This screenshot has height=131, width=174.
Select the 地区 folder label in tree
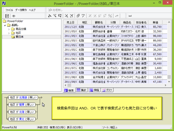click(x=18, y=33)
